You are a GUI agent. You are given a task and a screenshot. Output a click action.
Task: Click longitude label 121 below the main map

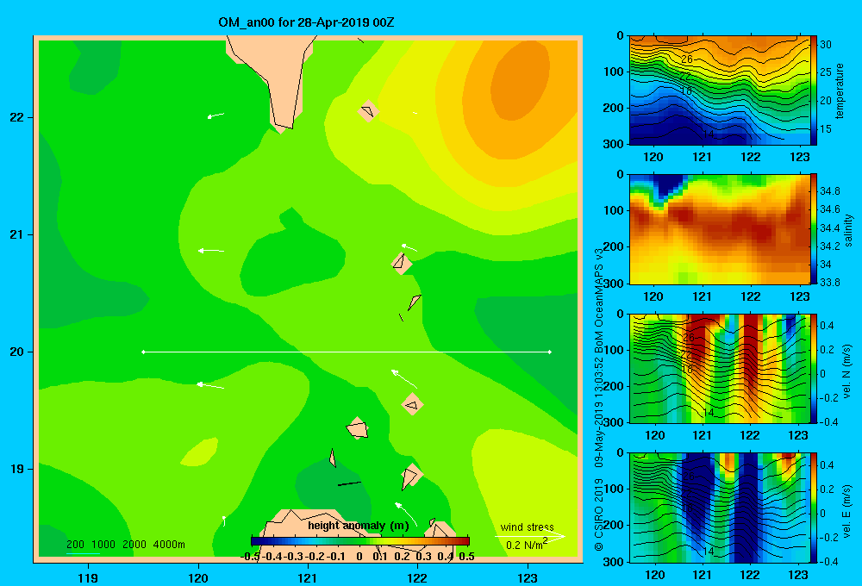(308, 577)
